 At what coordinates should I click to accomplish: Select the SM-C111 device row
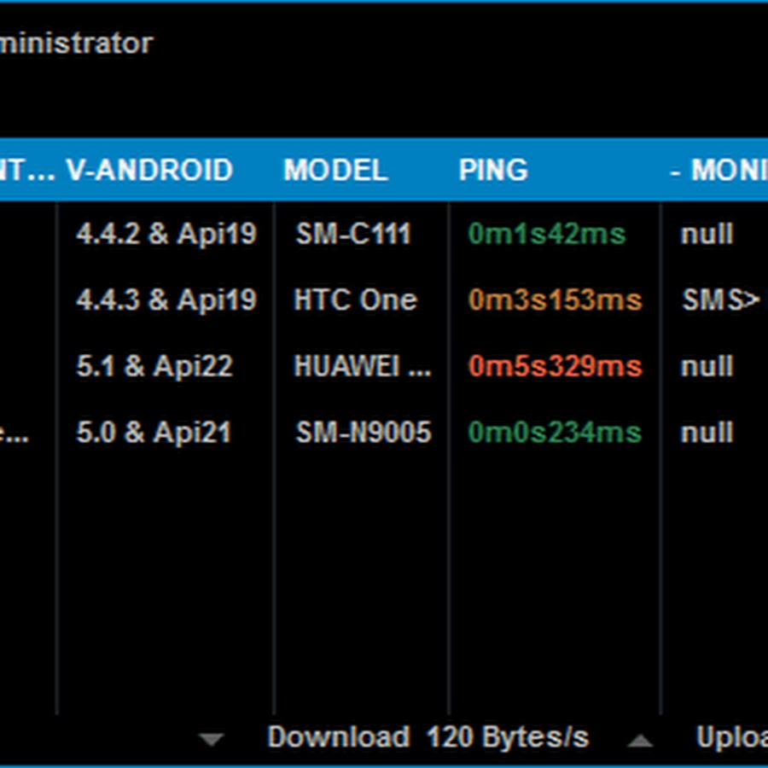[384, 234]
